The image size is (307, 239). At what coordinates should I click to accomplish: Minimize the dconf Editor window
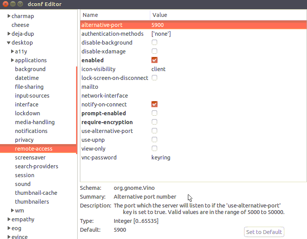click(x=13, y=4)
